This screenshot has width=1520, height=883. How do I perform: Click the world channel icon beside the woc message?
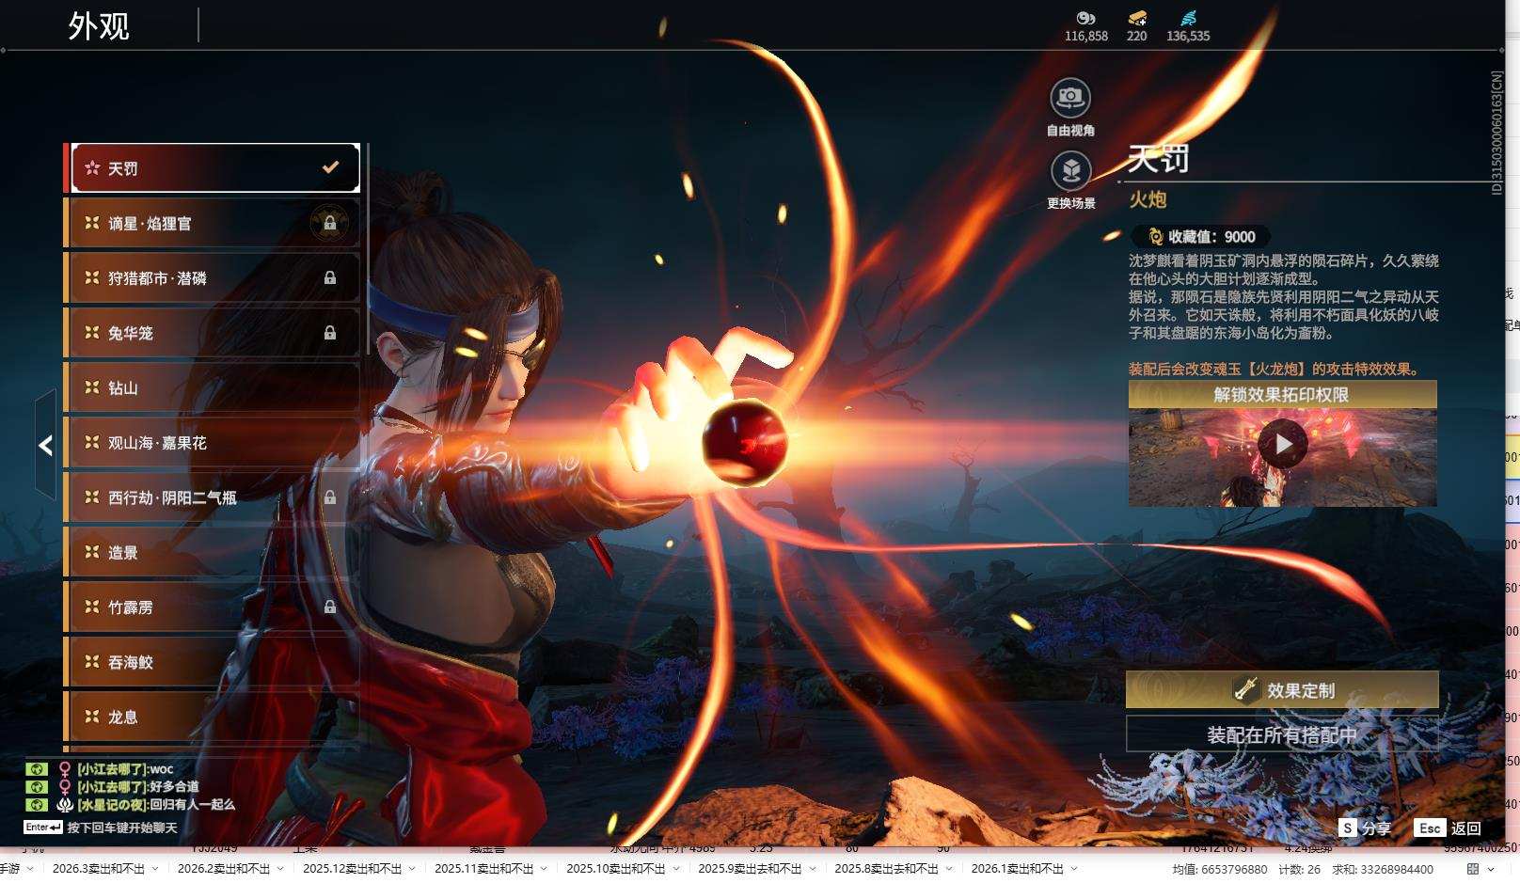click(36, 769)
